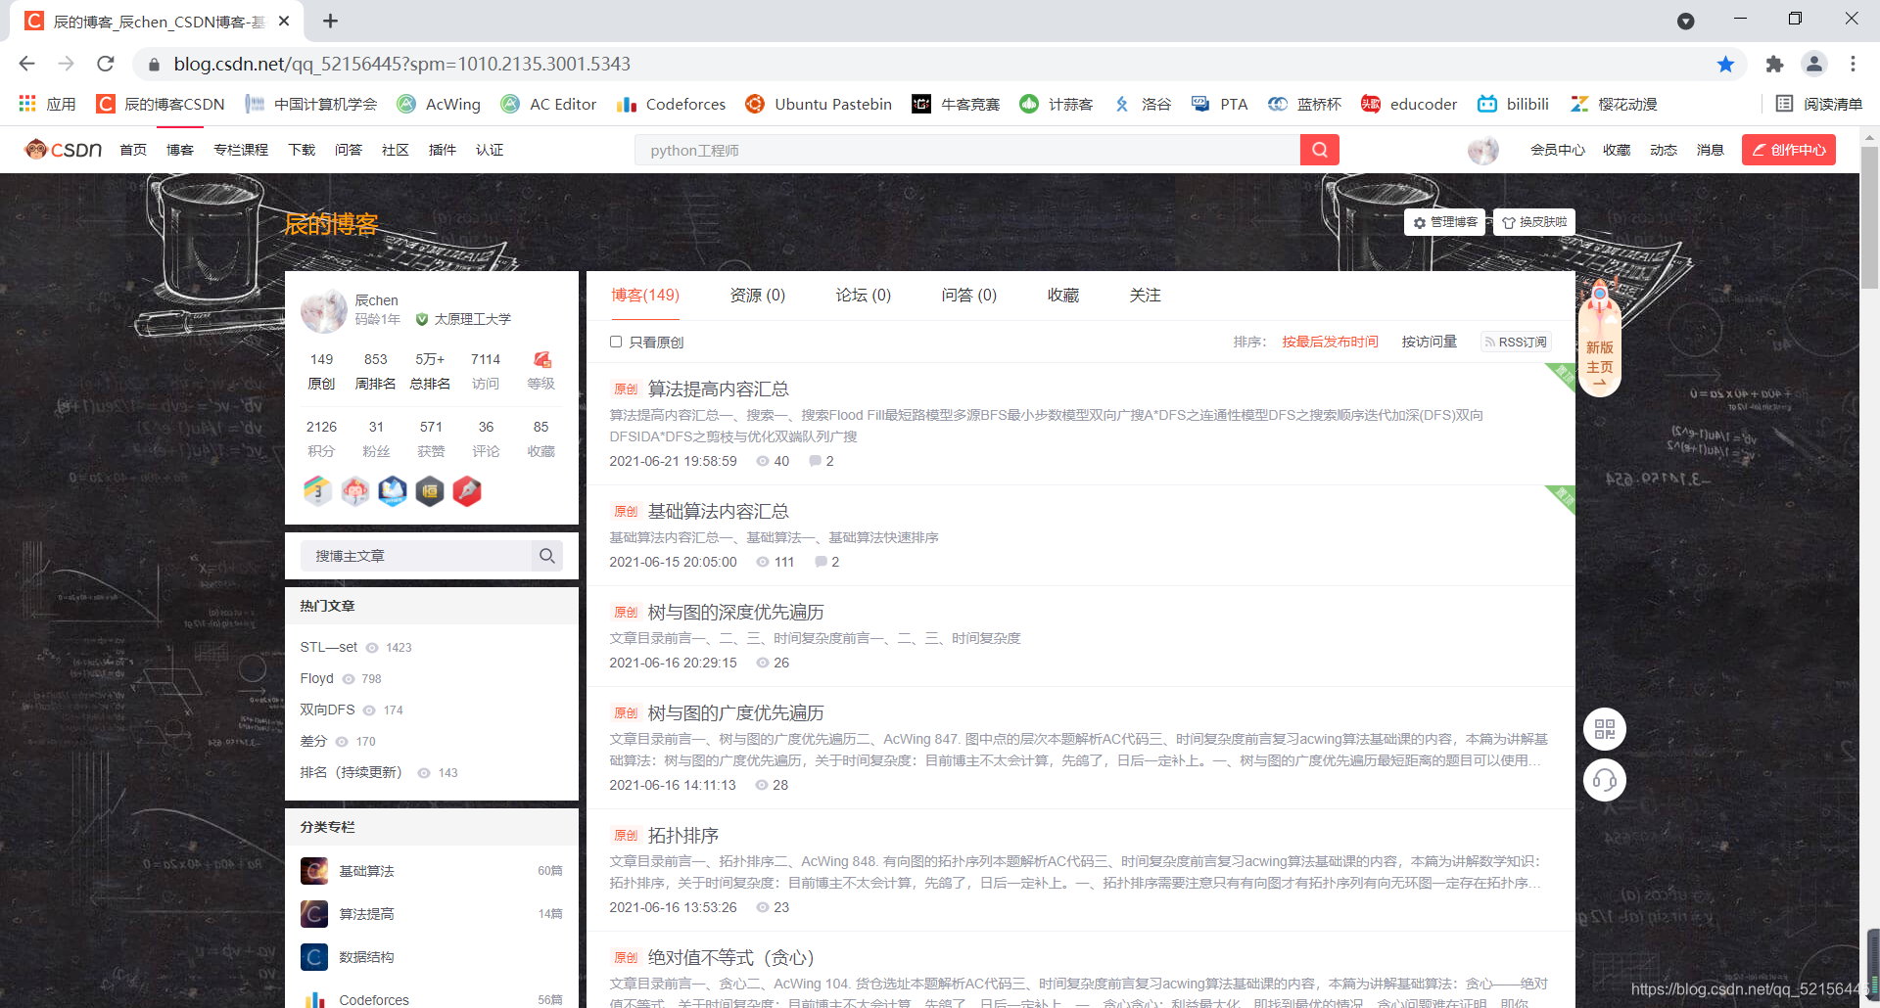The width and height of the screenshot is (1880, 1008).
Task: Click the red hexagon badge icon
Action: (x=467, y=490)
